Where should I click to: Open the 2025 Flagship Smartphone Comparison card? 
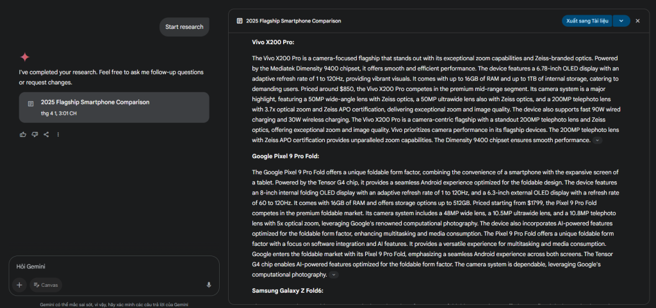pyautogui.click(x=114, y=108)
